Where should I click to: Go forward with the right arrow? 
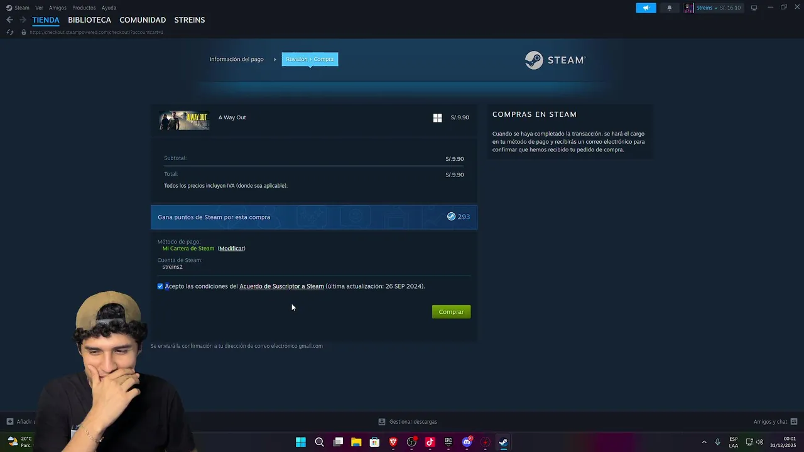(x=23, y=20)
